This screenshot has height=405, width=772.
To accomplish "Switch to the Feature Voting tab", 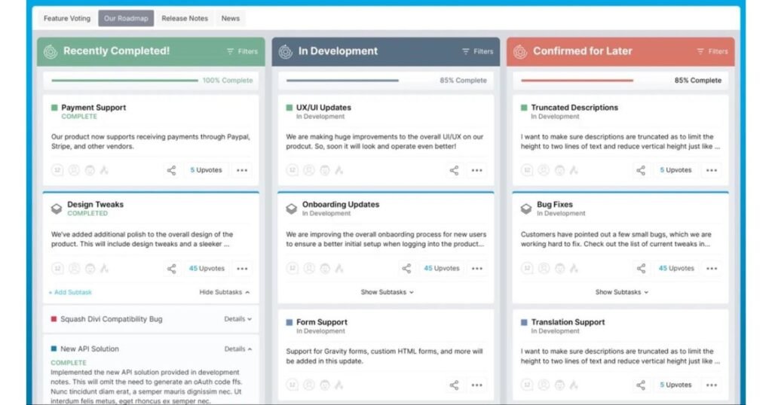I will point(67,18).
